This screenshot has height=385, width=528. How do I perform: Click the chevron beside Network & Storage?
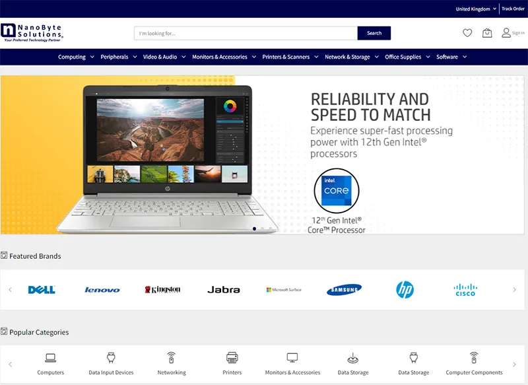tap(376, 57)
